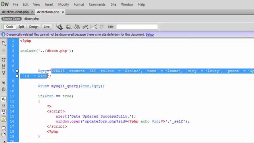Open the W3C Validation dropdown
Viewport: 254px width, 143px height.
(85, 27)
